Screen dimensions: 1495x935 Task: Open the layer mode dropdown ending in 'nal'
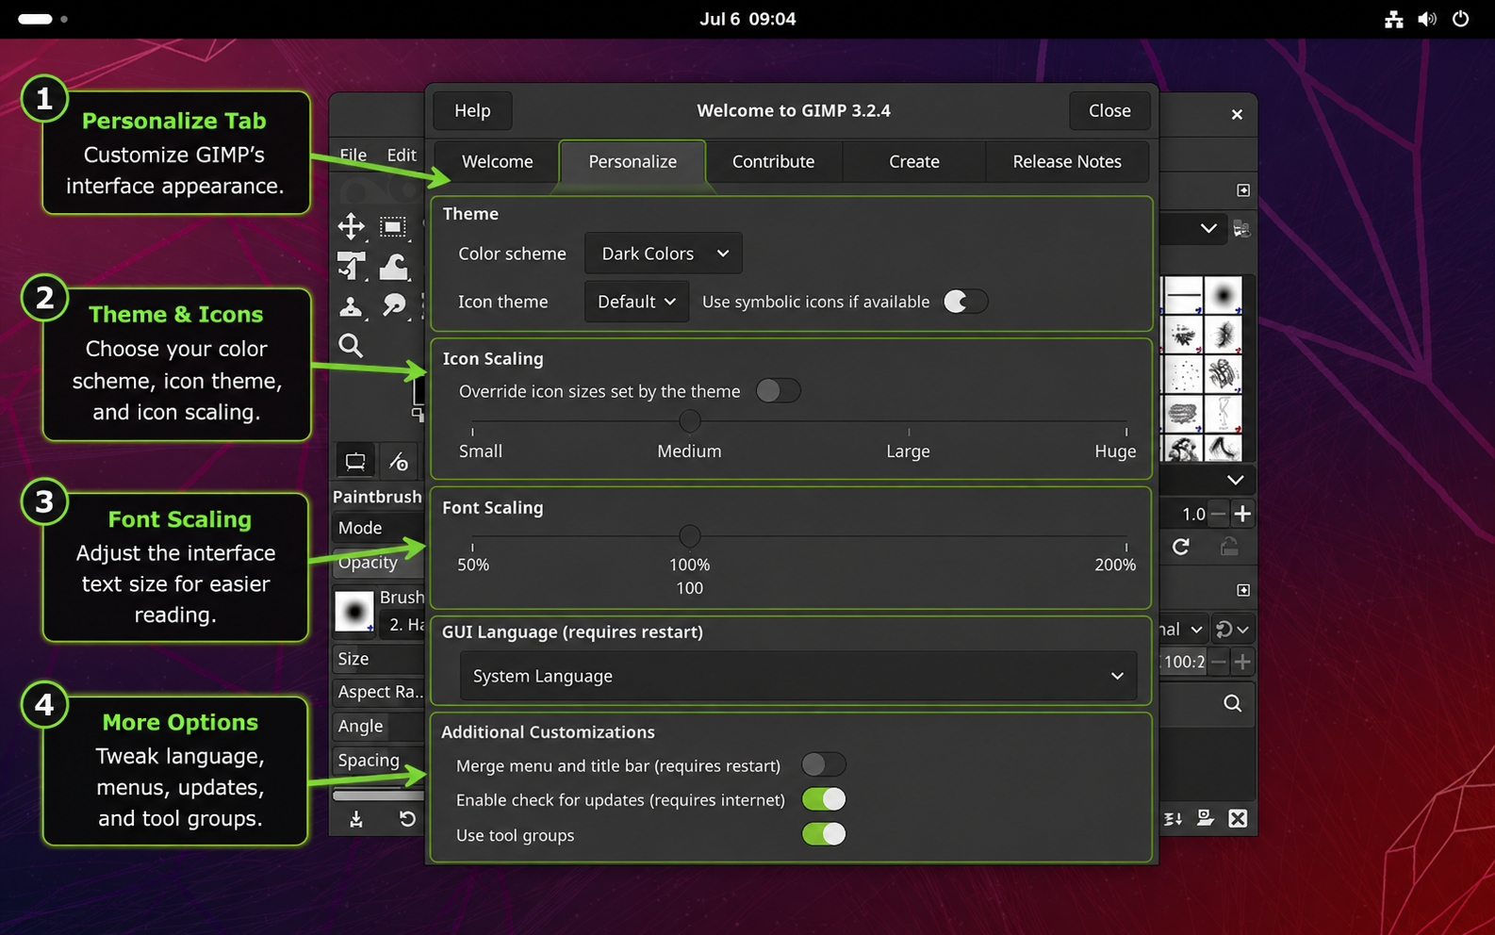tap(1183, 629)
